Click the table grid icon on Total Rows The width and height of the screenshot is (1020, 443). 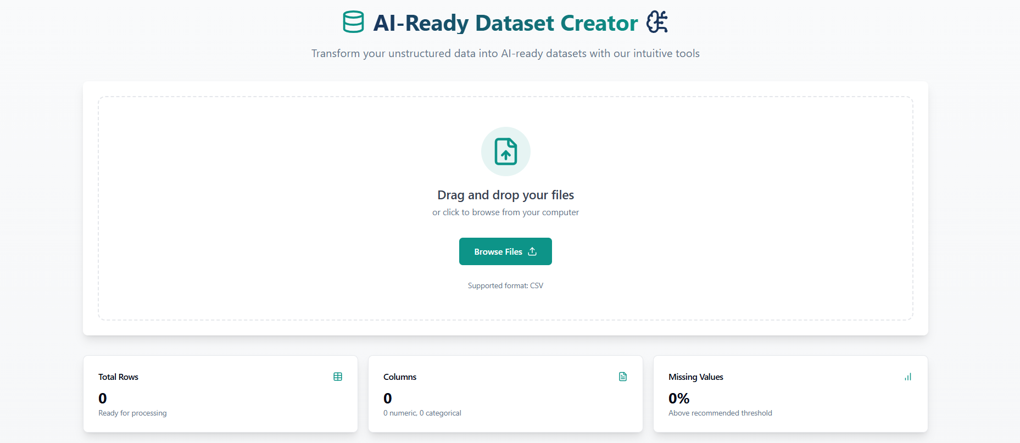click(338, 377)
